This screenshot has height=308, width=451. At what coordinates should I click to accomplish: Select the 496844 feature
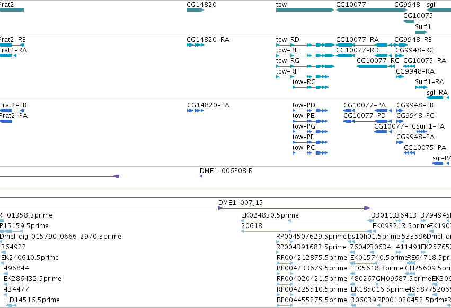(6, 274)
